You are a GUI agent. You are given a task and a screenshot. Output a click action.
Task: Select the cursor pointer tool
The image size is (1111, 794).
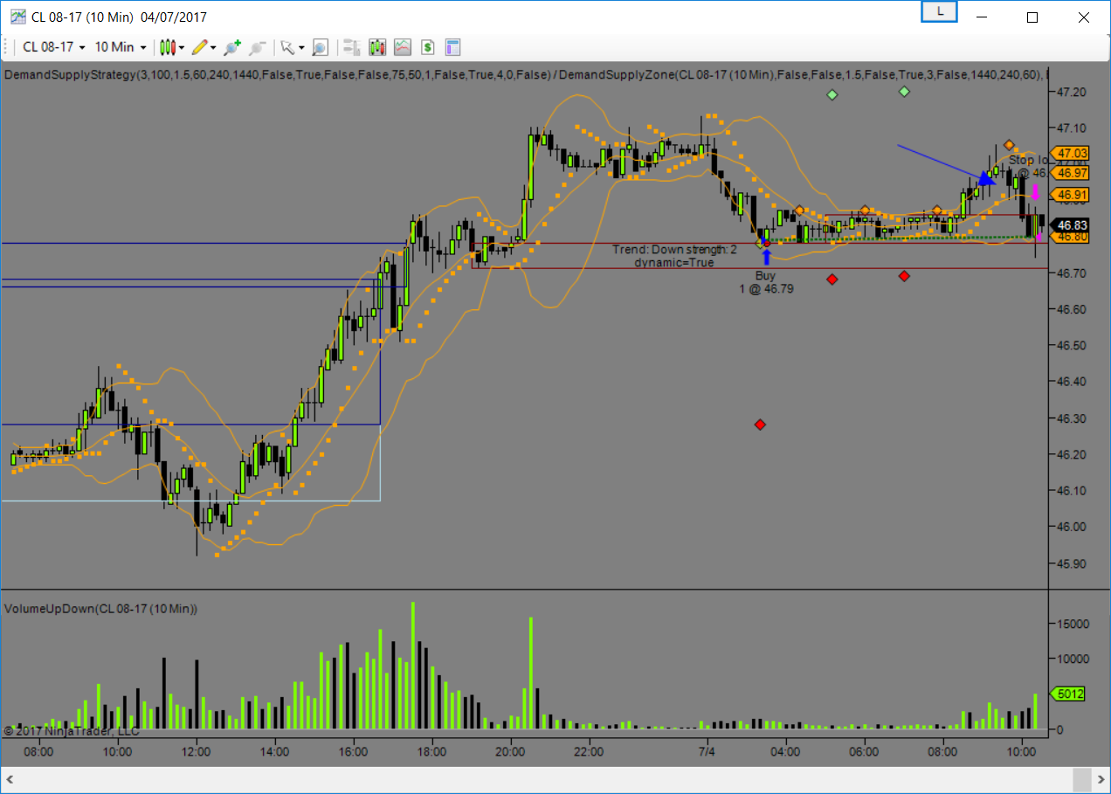pos(286,47)
